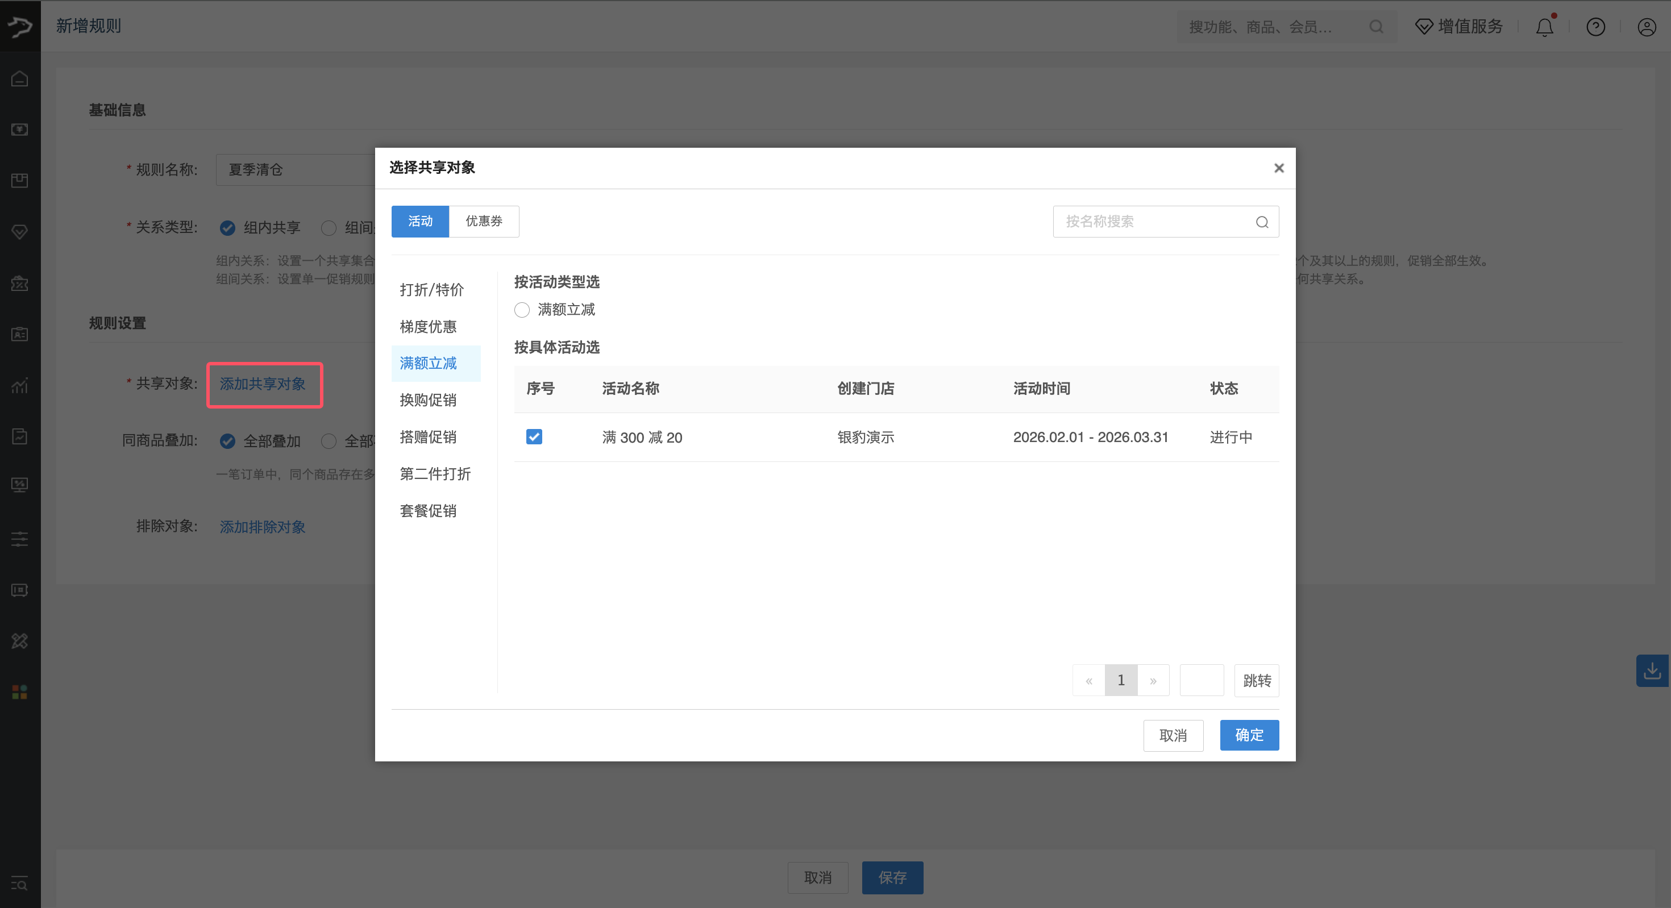Open the monitor stats icon in the sidebar
This screenshot has height=908, width=1671.
pos(19,485)
